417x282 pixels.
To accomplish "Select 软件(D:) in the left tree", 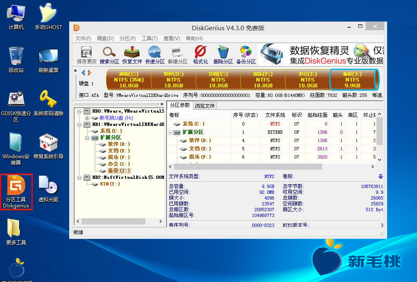I will (119, 144).
